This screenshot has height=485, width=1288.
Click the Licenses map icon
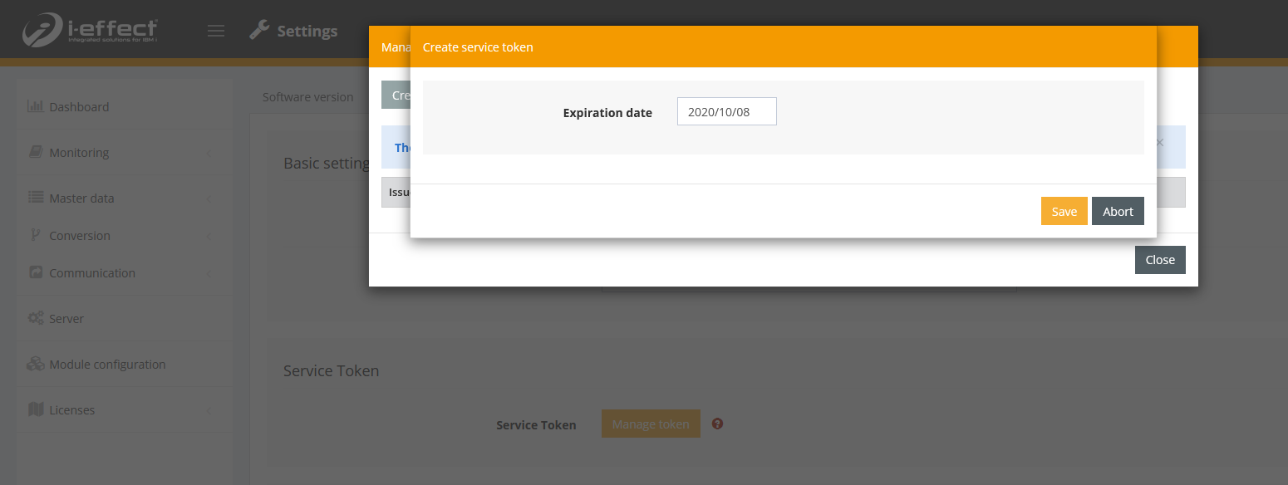35,409
